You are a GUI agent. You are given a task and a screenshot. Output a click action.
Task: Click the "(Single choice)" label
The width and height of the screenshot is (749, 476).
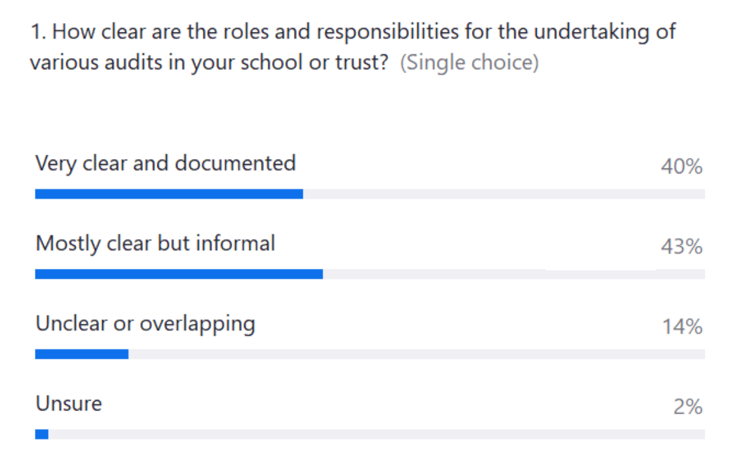coord(469,64)
